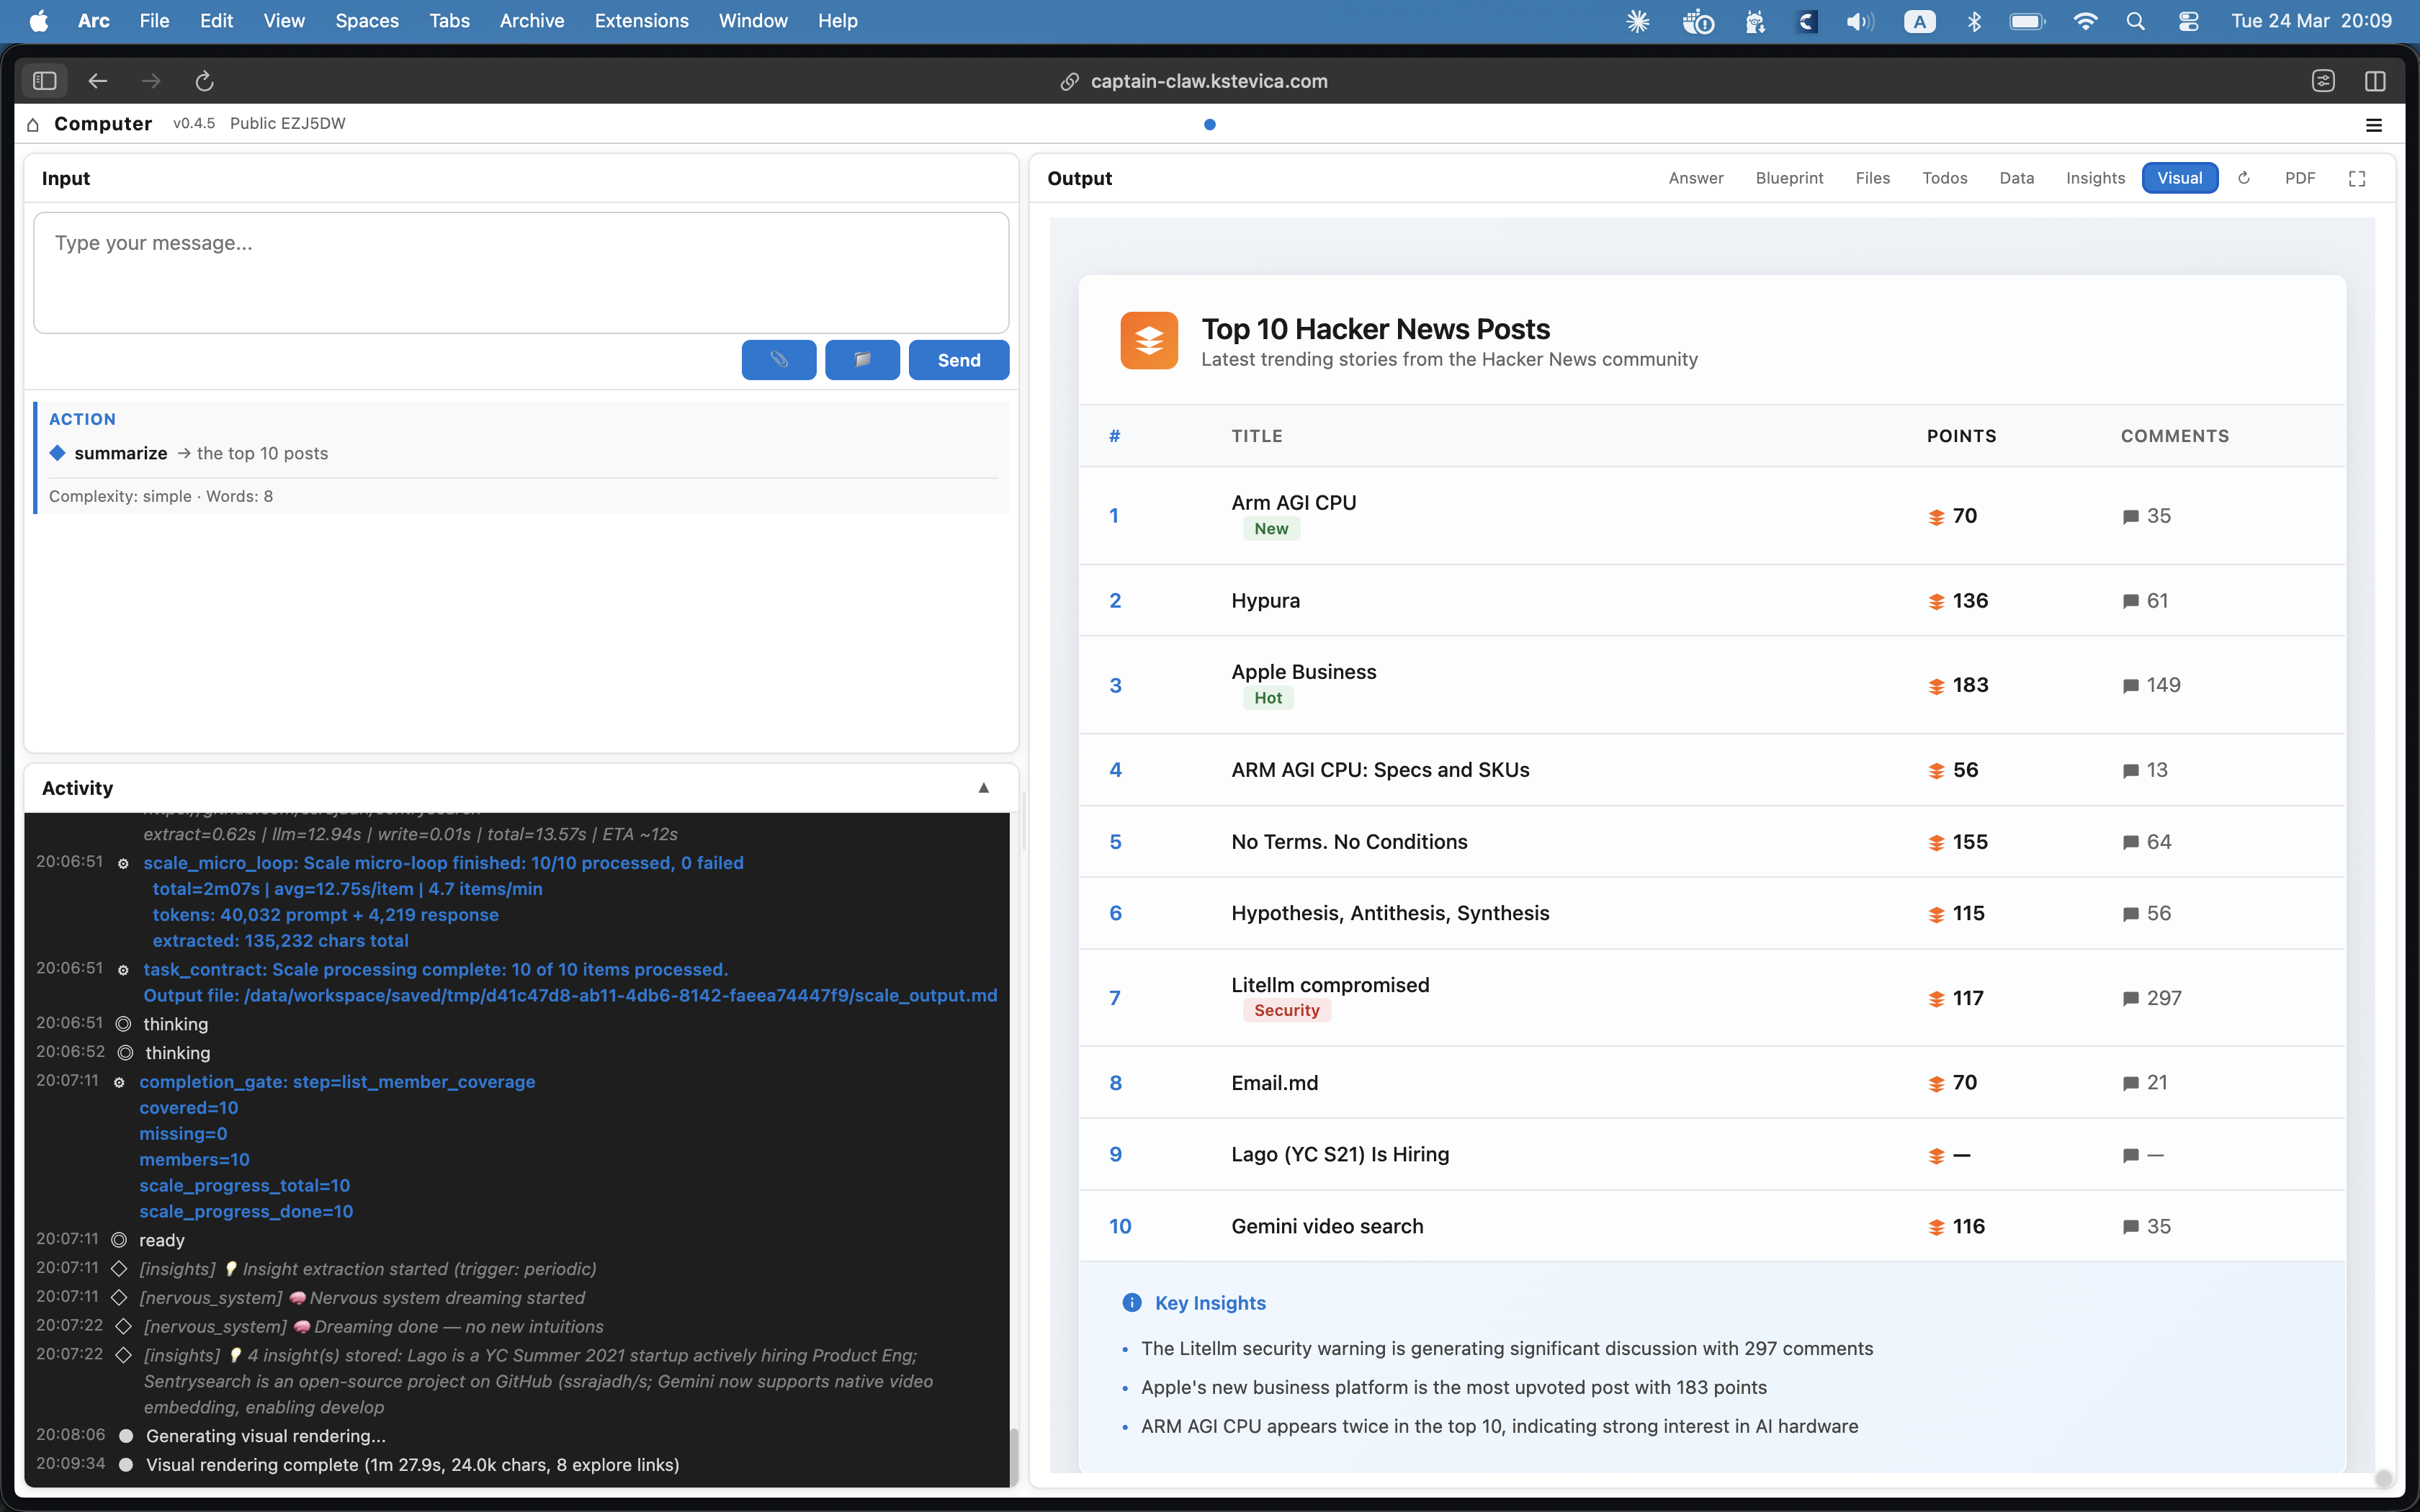2420x1512 pixels.
Task: Refresh the visual output
Action: click(2244, 178)
